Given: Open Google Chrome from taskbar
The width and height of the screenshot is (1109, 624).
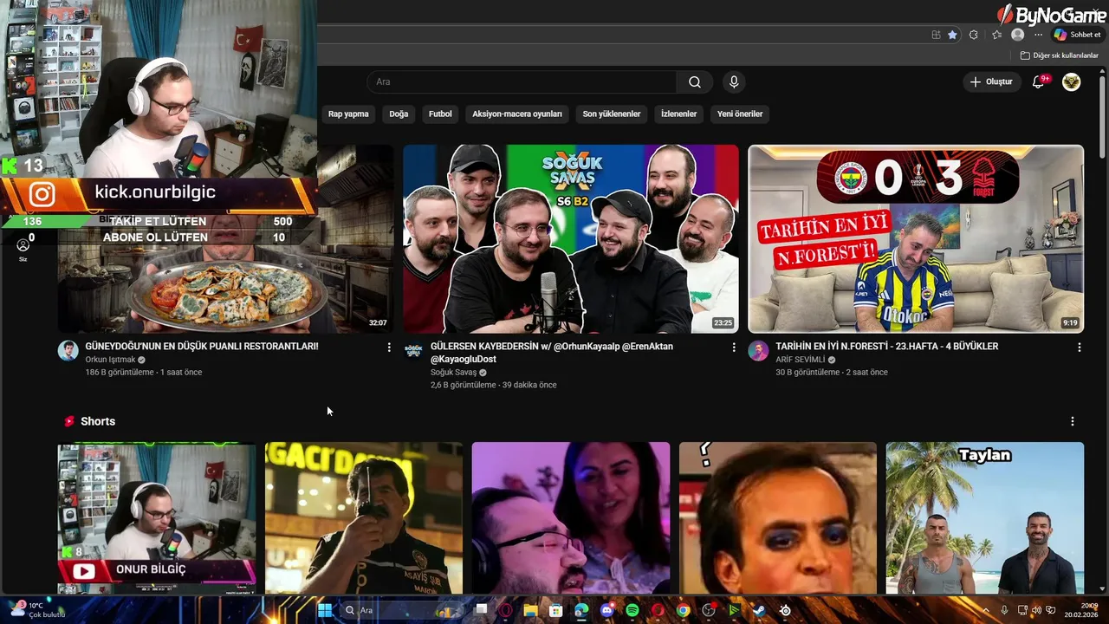Looking at the screenshot, I should point(684,610).
